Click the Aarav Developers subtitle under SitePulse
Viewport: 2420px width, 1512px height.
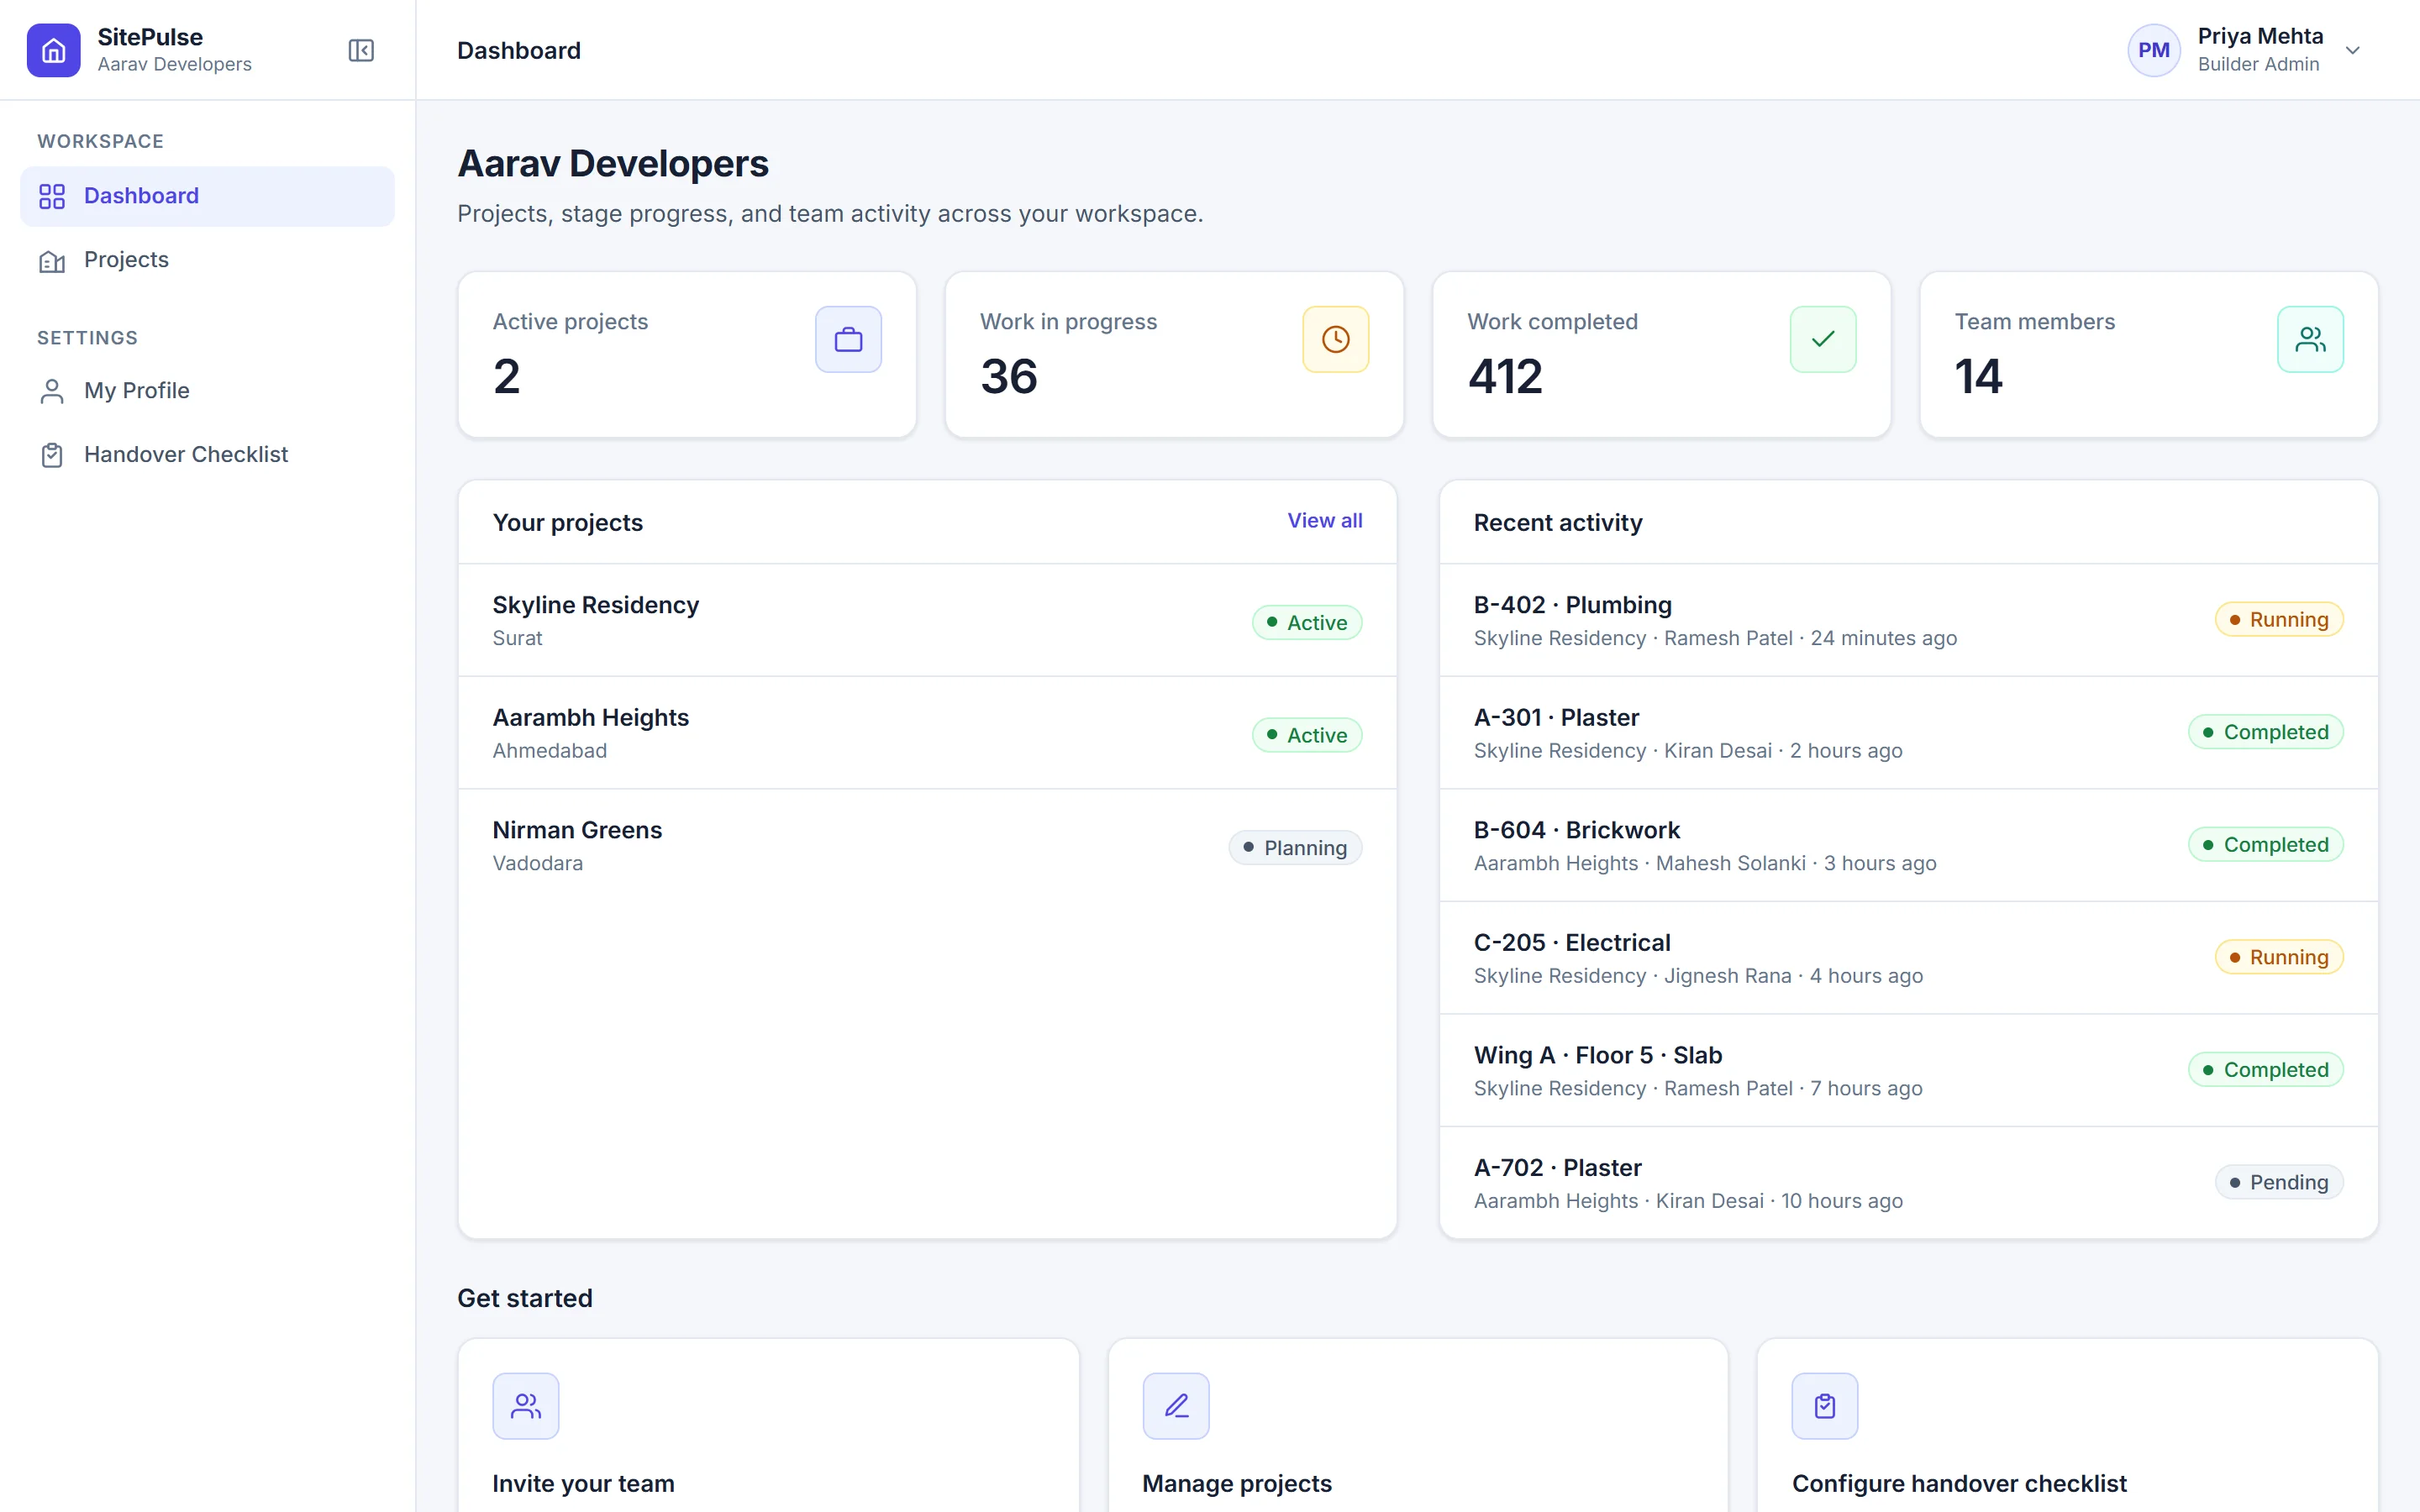tap(175, 64)
